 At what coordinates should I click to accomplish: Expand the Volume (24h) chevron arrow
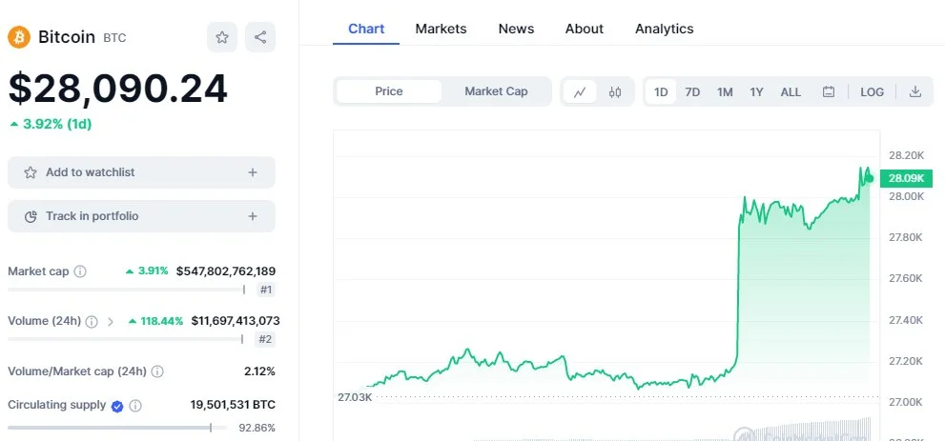coord(111,321)
